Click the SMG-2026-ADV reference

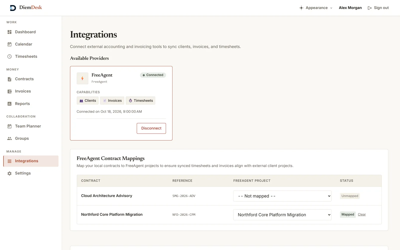(184, 196)
